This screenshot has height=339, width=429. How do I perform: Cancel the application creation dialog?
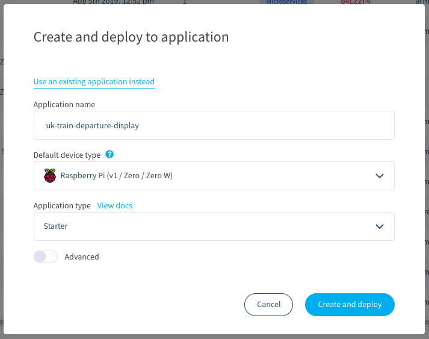click(x=268, y=305)
